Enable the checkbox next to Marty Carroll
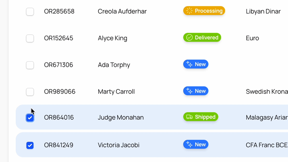 pos(30,92)
